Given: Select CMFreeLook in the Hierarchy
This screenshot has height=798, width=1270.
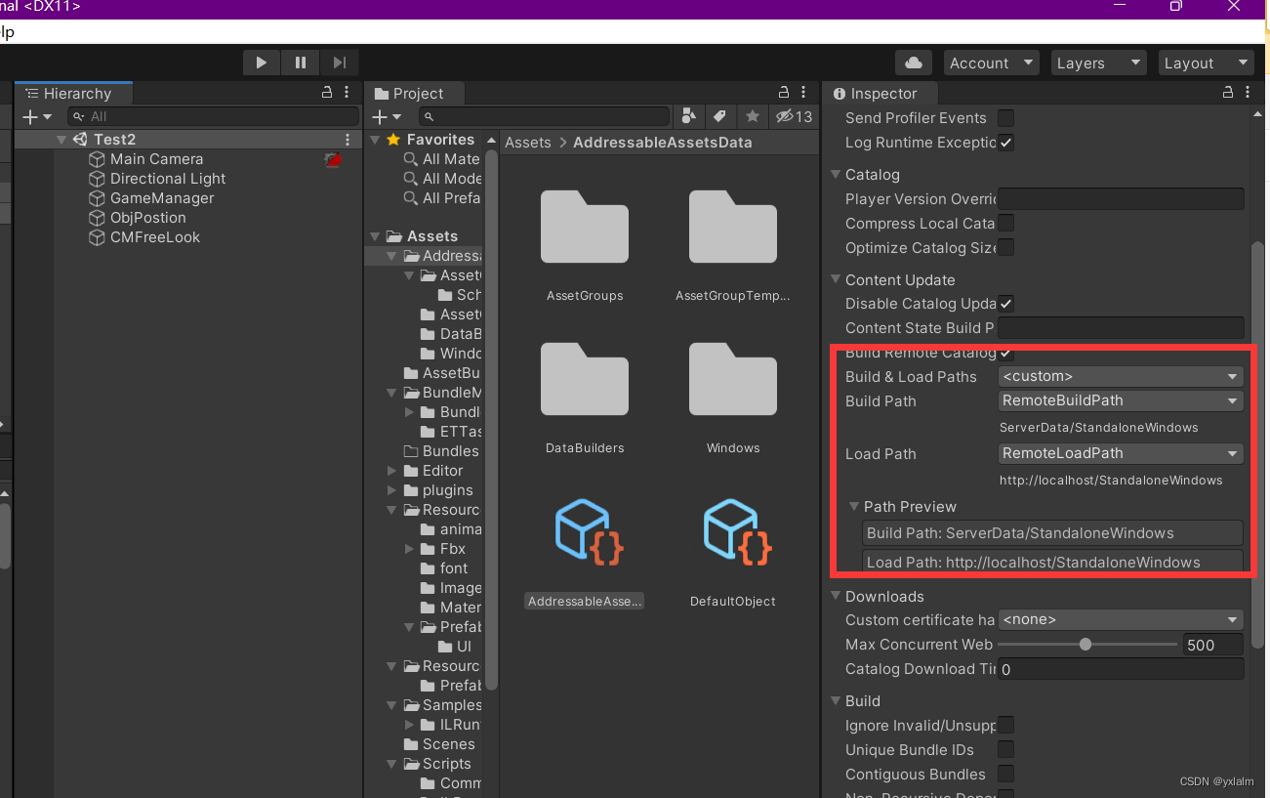Looking at the screenshot, I should (x=154, y=237).
